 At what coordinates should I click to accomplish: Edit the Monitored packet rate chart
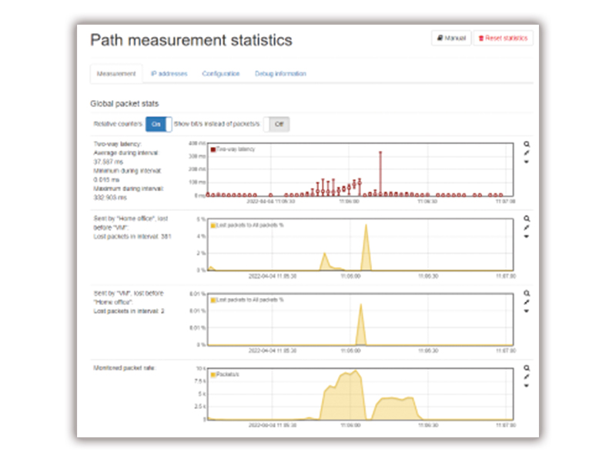point(527,377)
